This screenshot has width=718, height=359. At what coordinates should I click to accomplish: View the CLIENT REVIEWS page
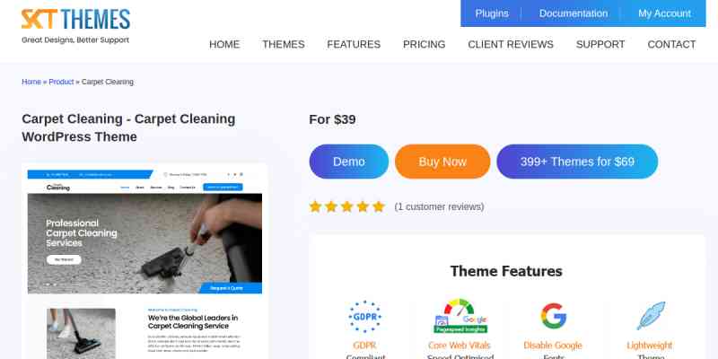[511, 44]
